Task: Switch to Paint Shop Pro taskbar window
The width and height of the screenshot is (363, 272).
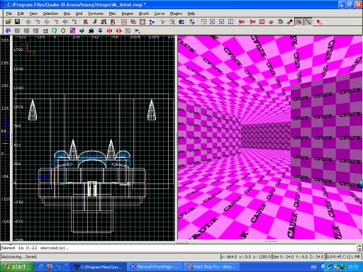Action: tap(212, 267)
